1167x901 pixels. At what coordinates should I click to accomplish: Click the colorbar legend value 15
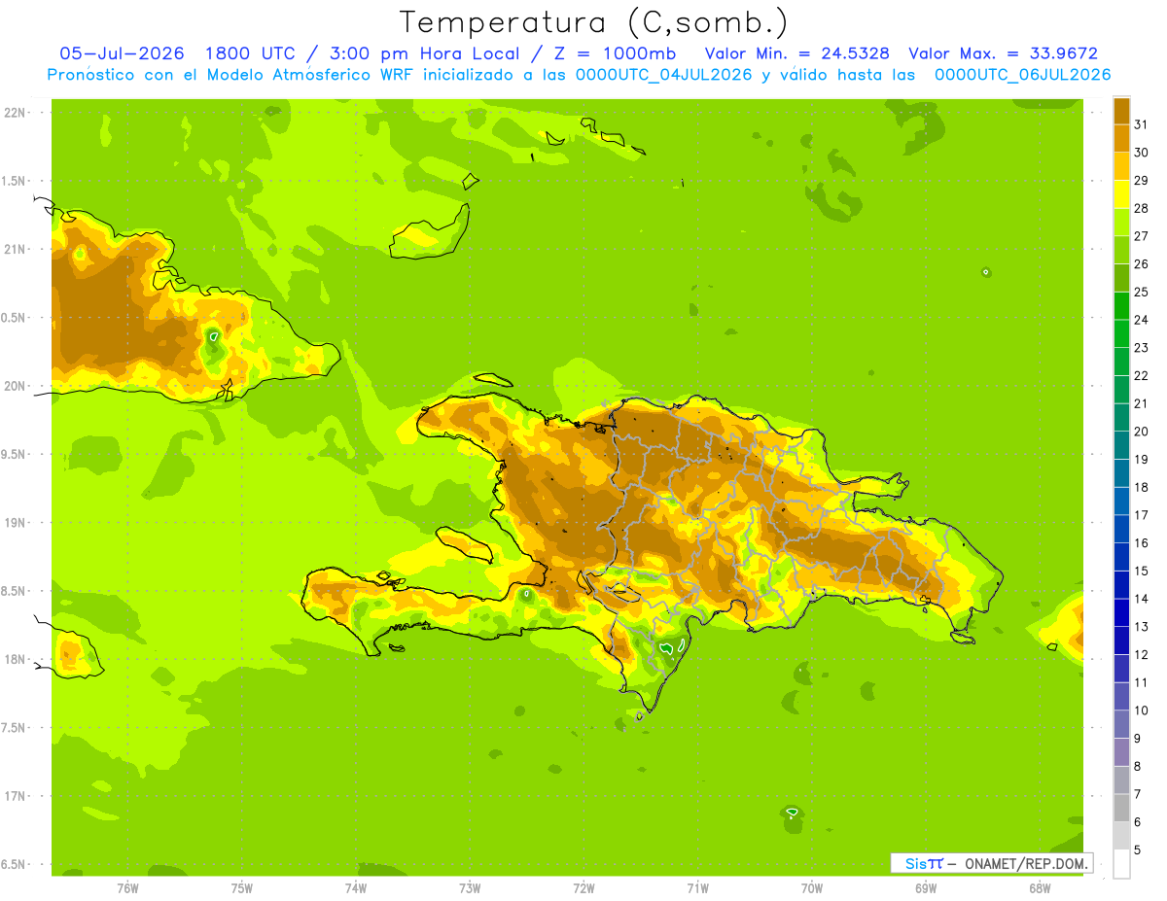click(x=1142, y=572)
